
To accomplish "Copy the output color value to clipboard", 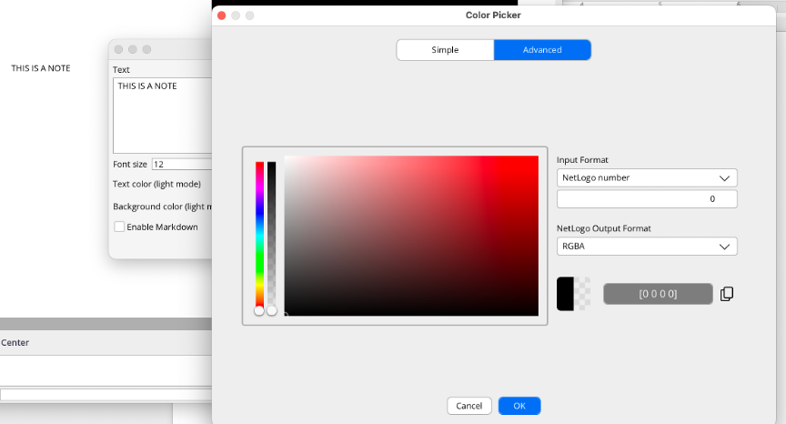I will point(726,294).
